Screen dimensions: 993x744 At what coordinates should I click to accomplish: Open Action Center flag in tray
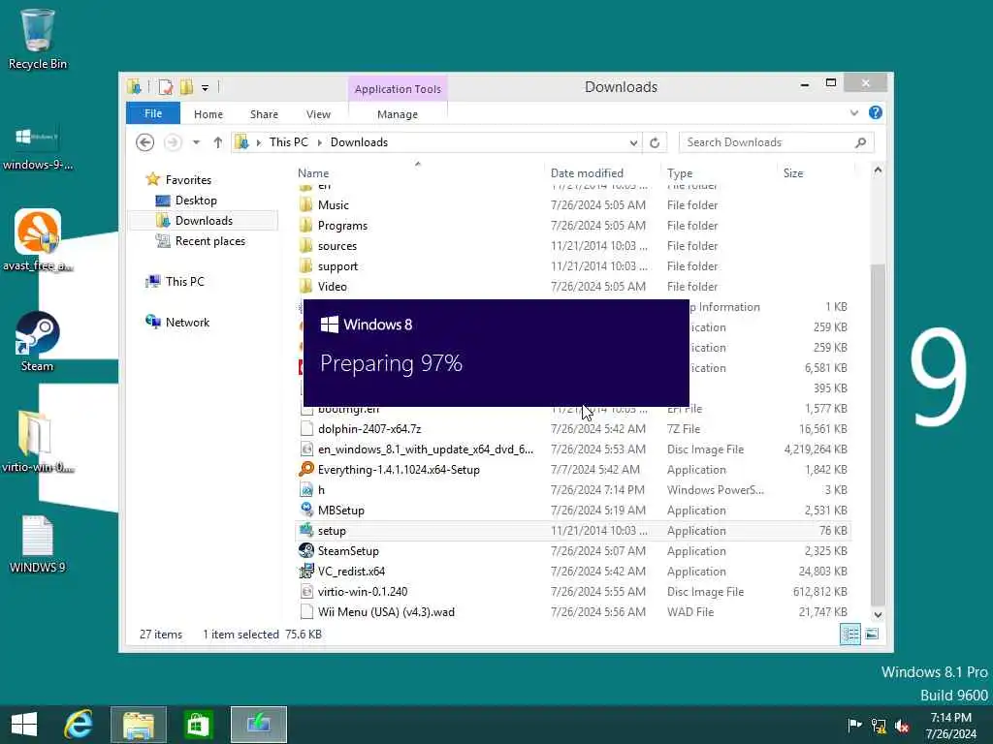(854, 725)
